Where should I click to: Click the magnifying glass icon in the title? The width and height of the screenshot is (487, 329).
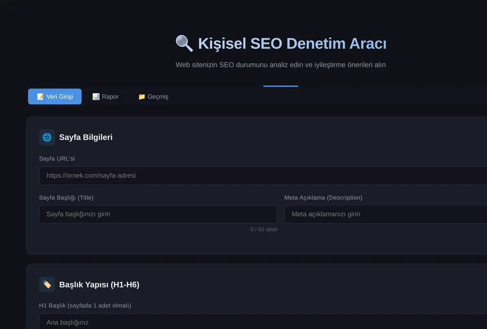point(184,43)
